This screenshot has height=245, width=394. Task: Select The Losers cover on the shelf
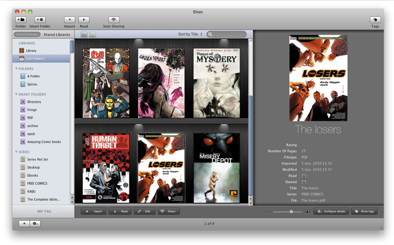(x=161, y=168)
